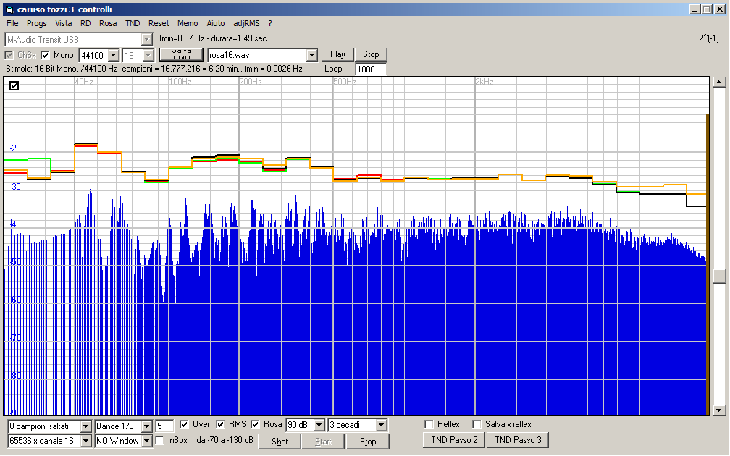Click the 40Hz frequency label on graph
The height and width of the screenshot is (456, 730).
coord(84,82)
